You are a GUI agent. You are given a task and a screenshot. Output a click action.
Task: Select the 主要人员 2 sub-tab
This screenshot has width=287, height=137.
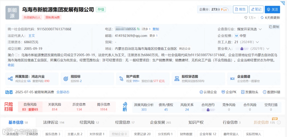(x=75, y=134)
